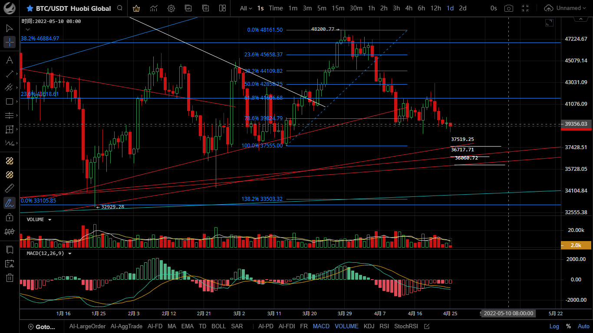The height and width of the screenshot is (333, 593).
Task: Click the app logo in the top-left corner
Action: point(10,8)
